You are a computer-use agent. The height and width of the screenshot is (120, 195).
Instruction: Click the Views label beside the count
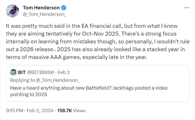click(79, 110)
